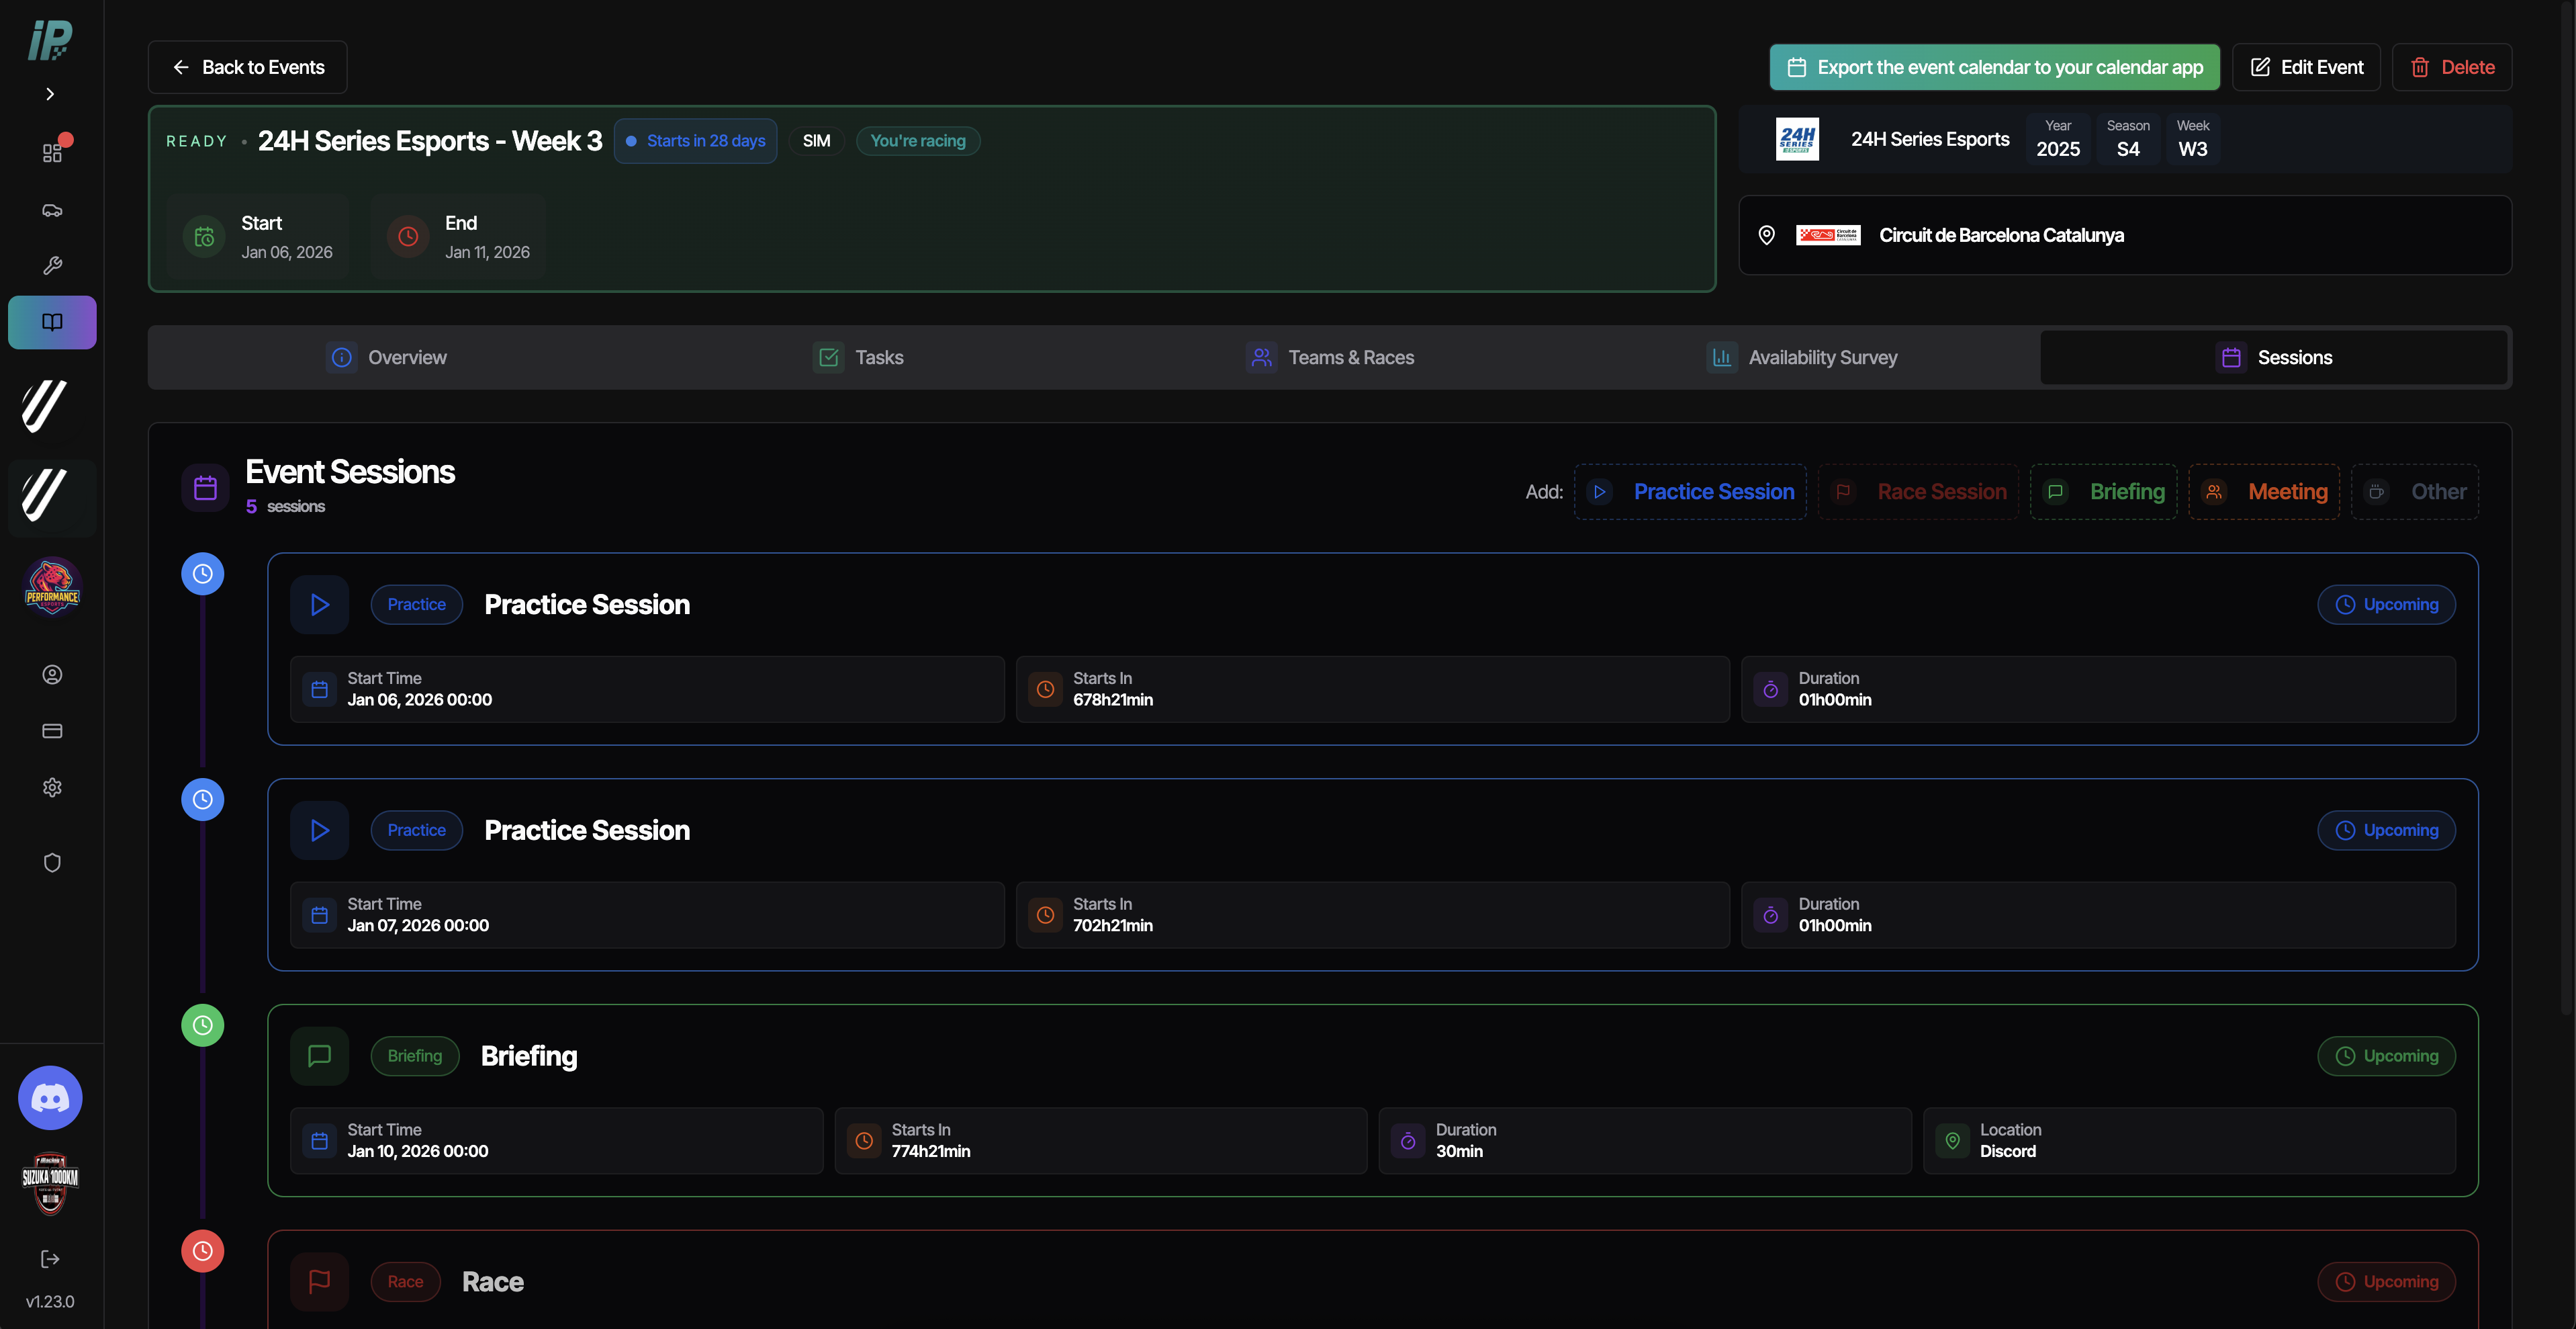2576x1329 pixels.
Task: Add a Practice Session
Action: coord(1691,491)
